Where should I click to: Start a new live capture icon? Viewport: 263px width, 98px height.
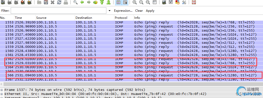coord(16,2)
